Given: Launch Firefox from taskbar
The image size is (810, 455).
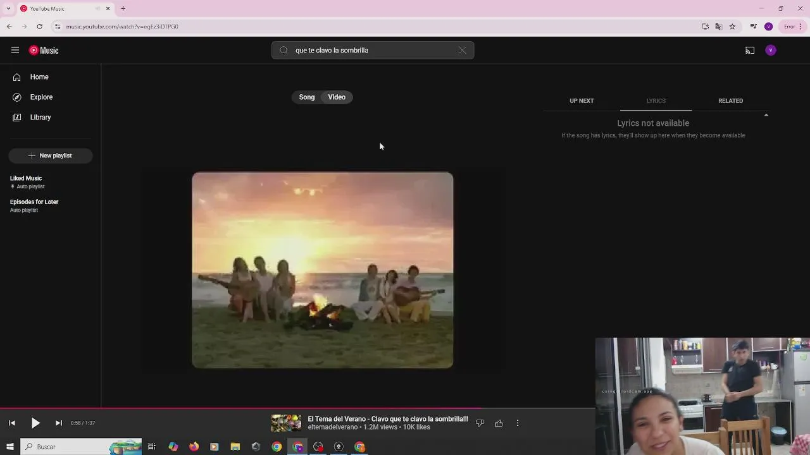Looking at the screenshot, I should pos(194,447).
